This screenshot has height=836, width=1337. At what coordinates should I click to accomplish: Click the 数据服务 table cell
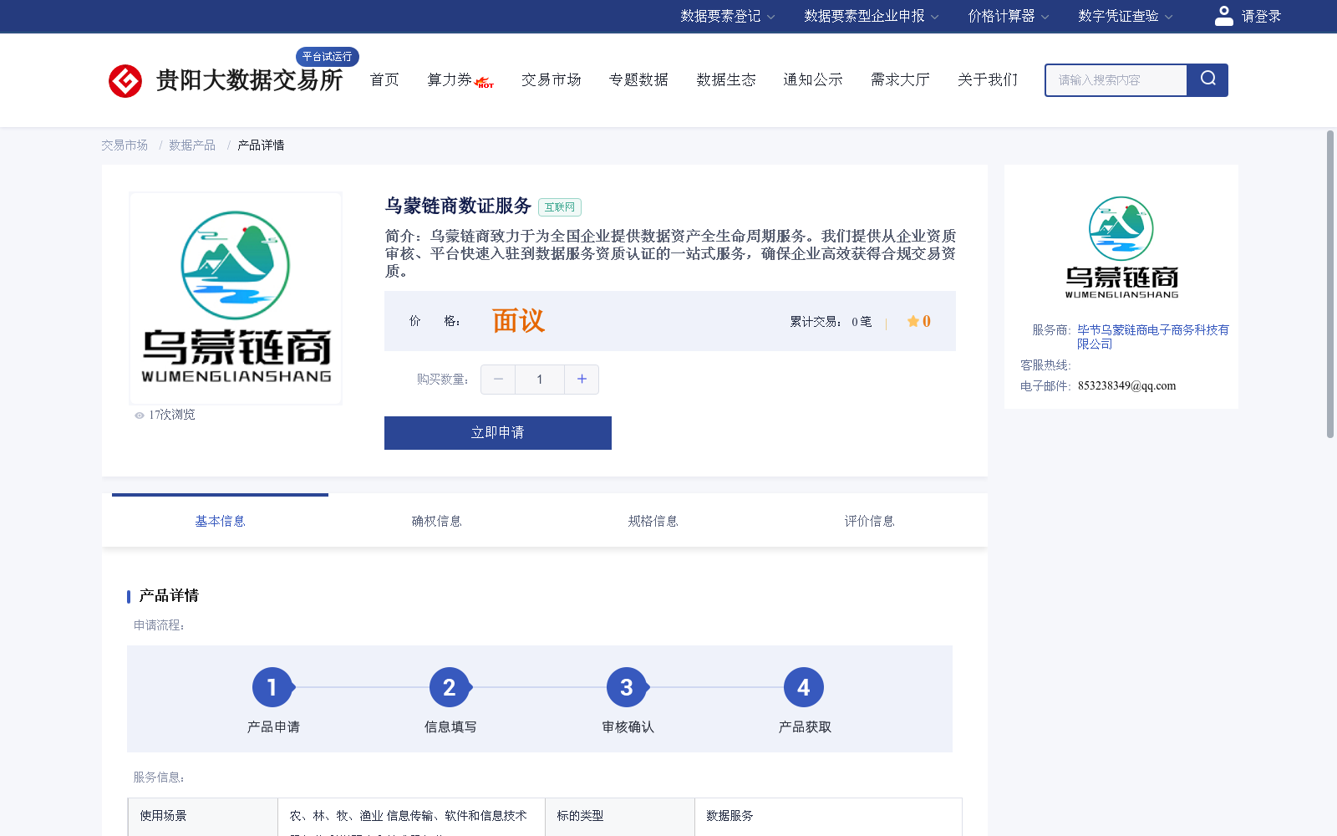828,817
